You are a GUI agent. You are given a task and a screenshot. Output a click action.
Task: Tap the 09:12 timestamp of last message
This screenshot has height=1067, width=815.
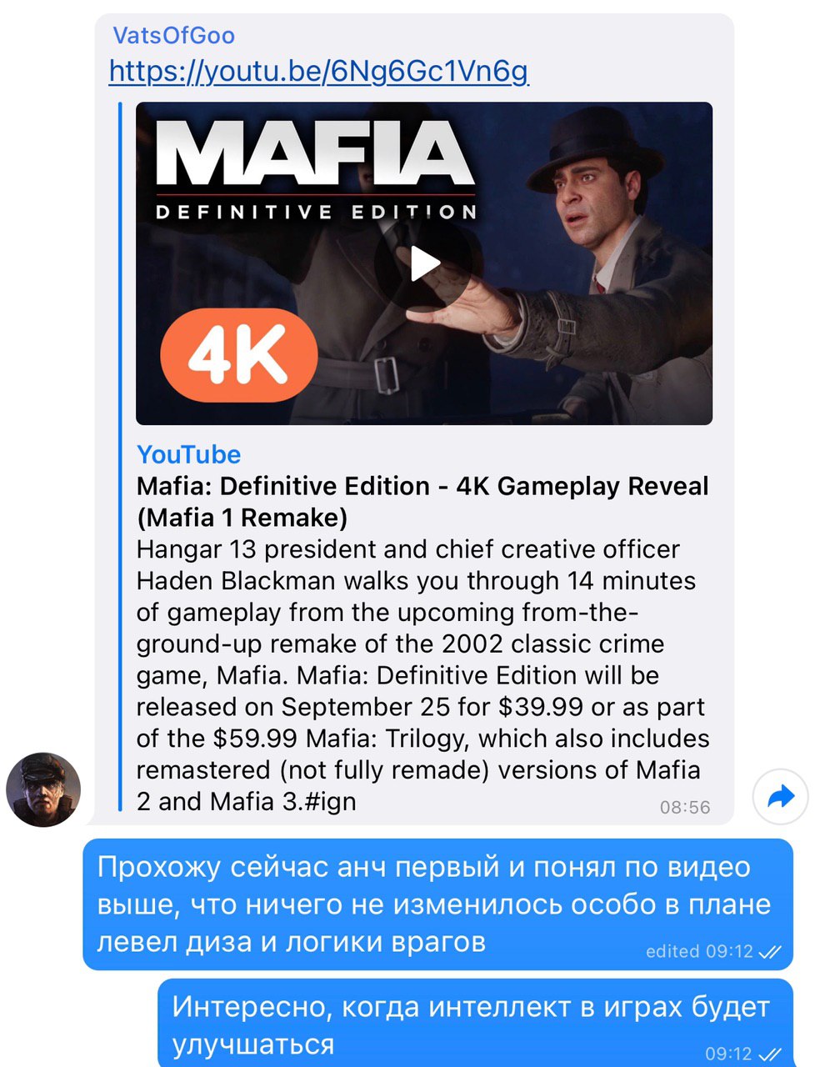pos(729,1054)
